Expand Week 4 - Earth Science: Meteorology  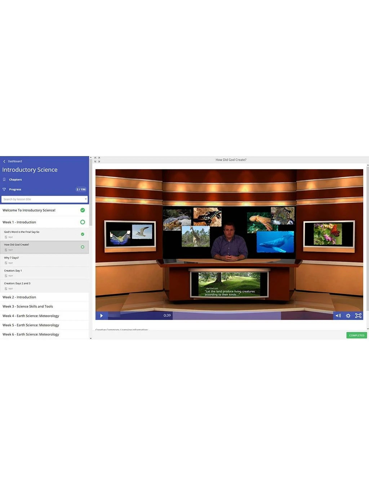tap(44, 316)
